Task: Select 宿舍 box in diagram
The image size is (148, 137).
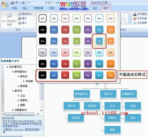Action: coord(133,118)
